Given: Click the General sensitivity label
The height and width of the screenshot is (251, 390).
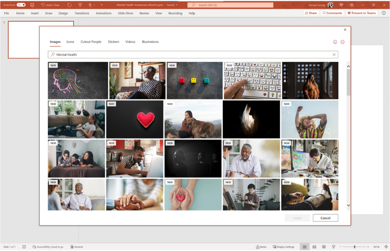Looking at the screenshot, I should coord(77,247).
